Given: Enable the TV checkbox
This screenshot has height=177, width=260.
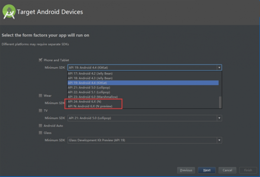Looking at the screenshot, I should 40,111.
